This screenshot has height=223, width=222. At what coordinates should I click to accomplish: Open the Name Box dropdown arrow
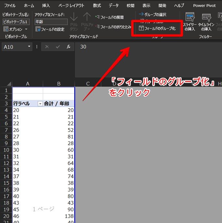tap(29, 47)
